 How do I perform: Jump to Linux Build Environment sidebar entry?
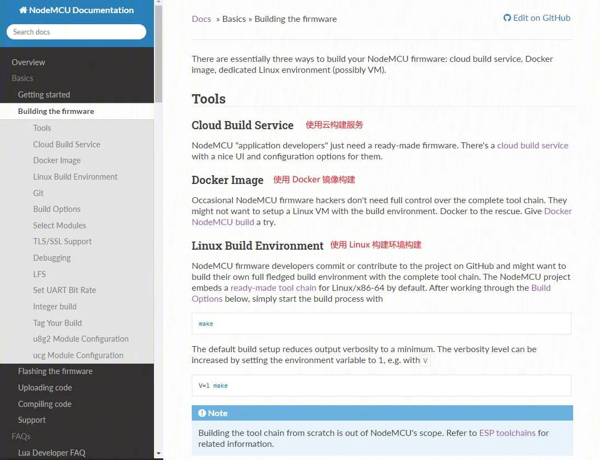tap(75, 177)
